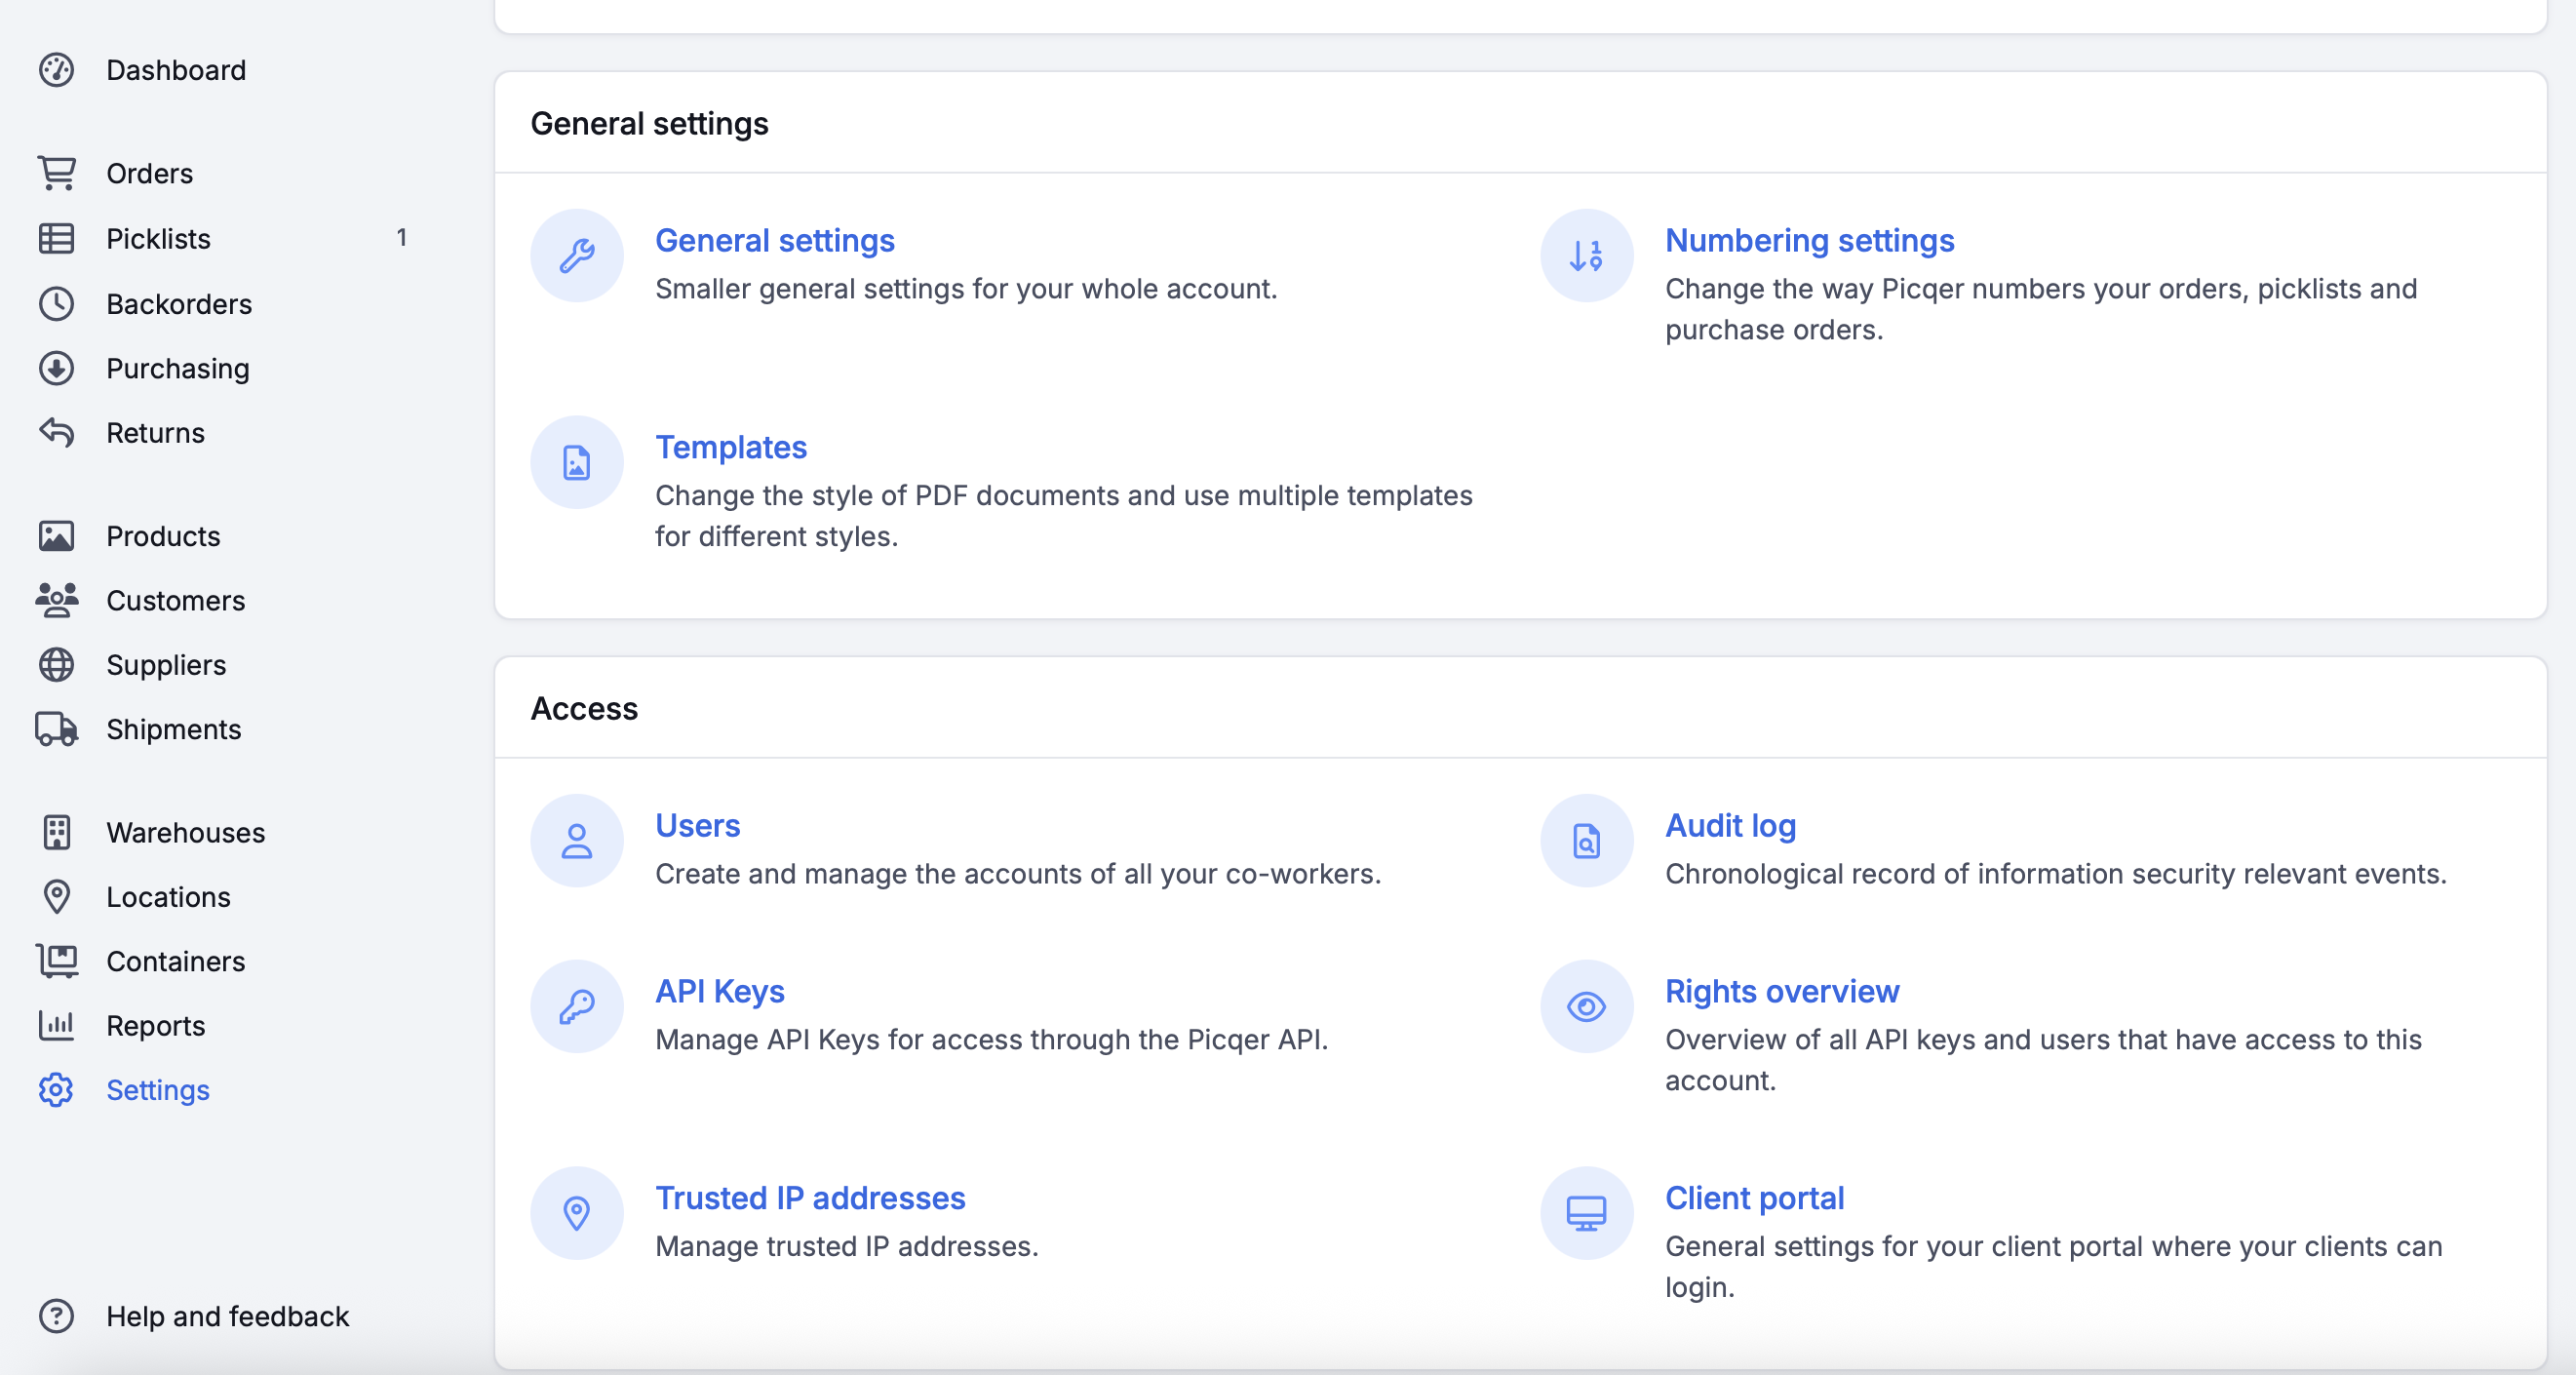Click the Shipments truck icon in sidebar
The height and width of the screenshot is (1375, 2576).
tap(57, 730)
